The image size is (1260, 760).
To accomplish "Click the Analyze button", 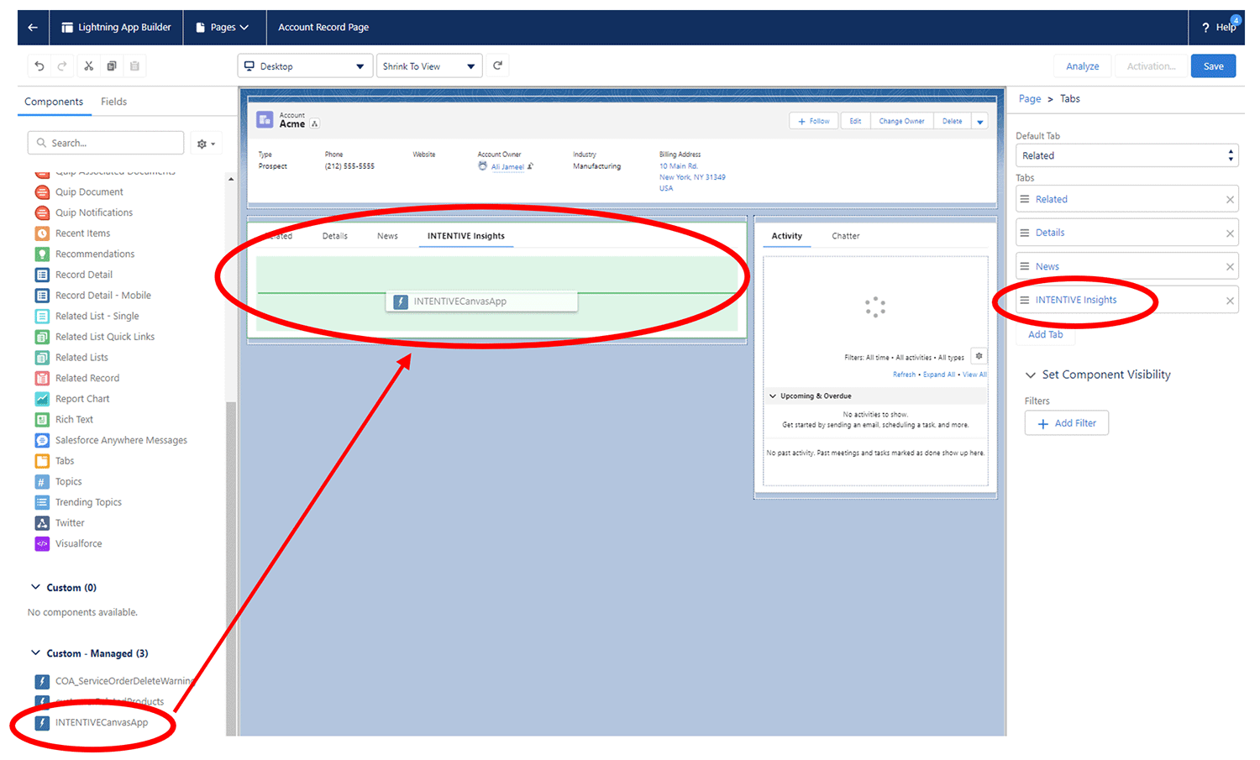I will point(1083,66).
